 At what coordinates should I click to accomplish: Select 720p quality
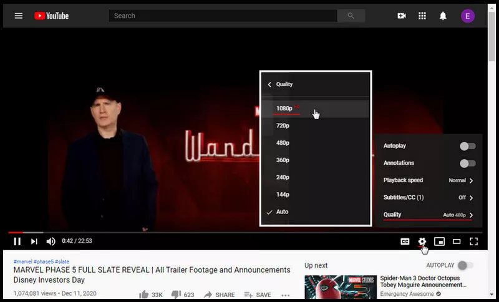click(316, 125)
